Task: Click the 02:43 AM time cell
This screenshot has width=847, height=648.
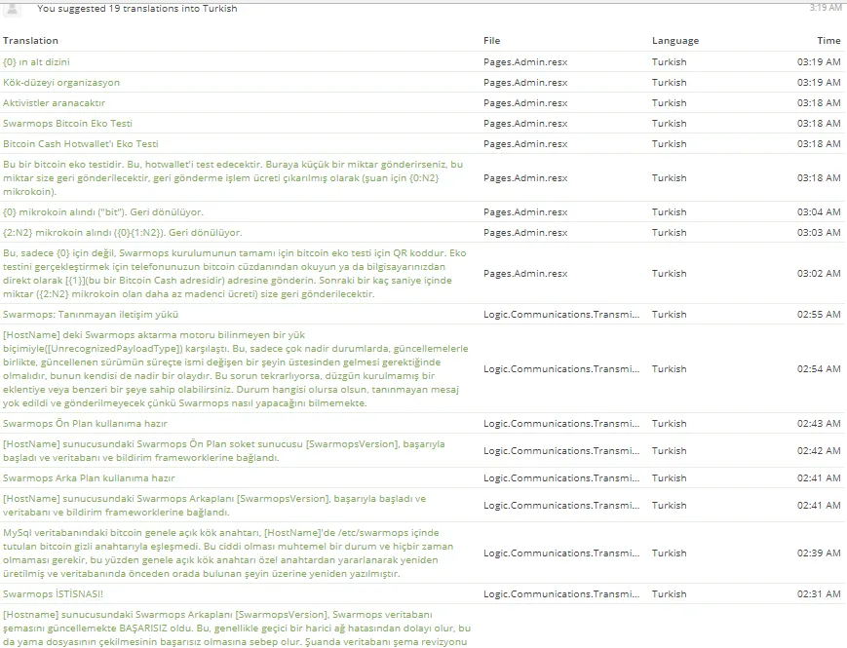Action: [x=819, y=423]
